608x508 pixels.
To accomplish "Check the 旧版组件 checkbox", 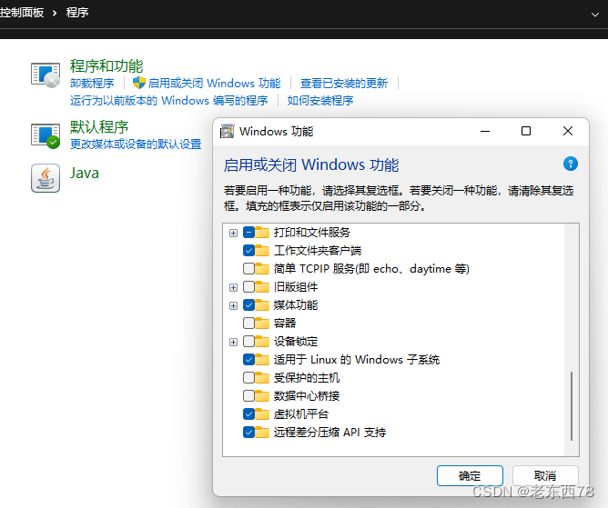I will (x=249, y=287).
